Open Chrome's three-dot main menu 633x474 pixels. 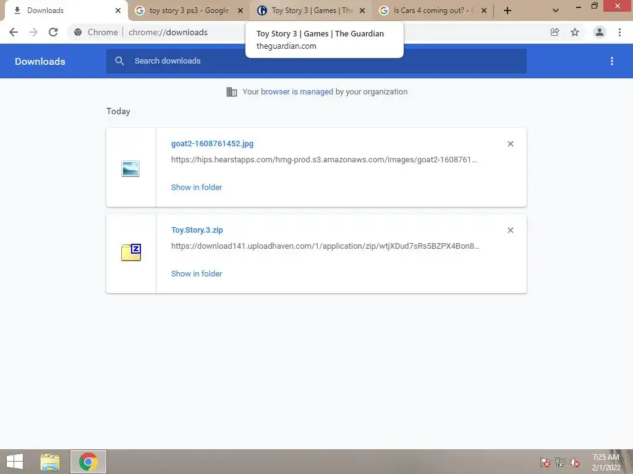click(x=619, y=32)
